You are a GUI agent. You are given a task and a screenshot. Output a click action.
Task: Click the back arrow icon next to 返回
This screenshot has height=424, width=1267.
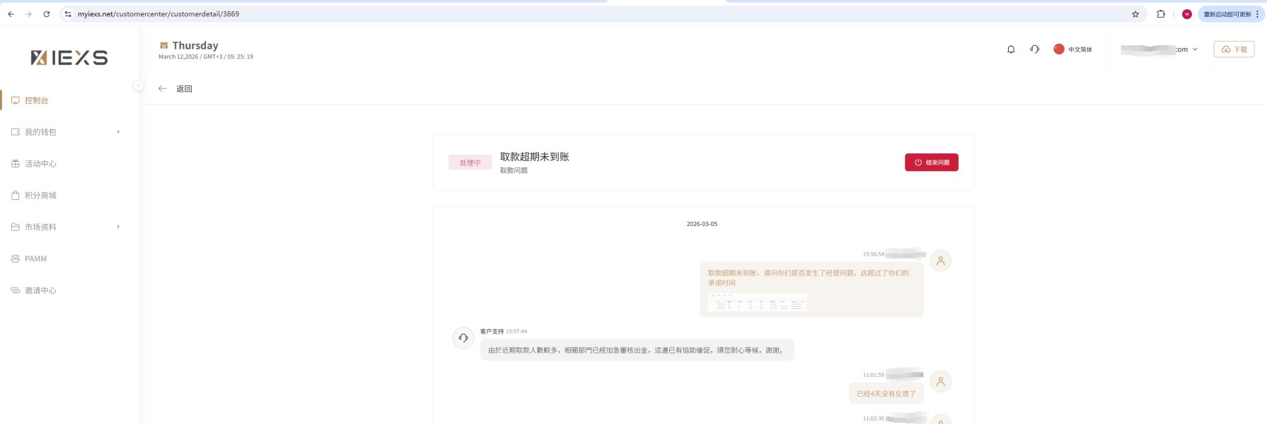[162, 88]
